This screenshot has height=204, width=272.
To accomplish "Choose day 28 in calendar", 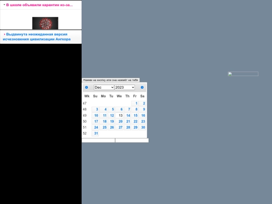I will [x=127, y=127].
